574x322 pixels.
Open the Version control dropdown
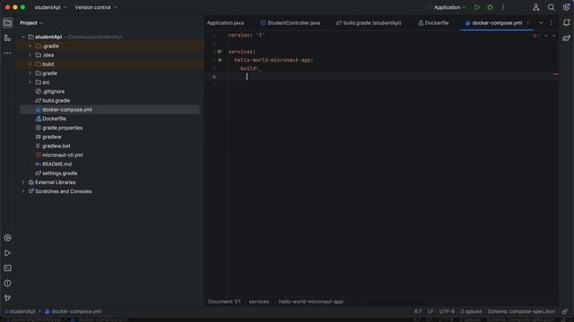[x=96, y=7]
